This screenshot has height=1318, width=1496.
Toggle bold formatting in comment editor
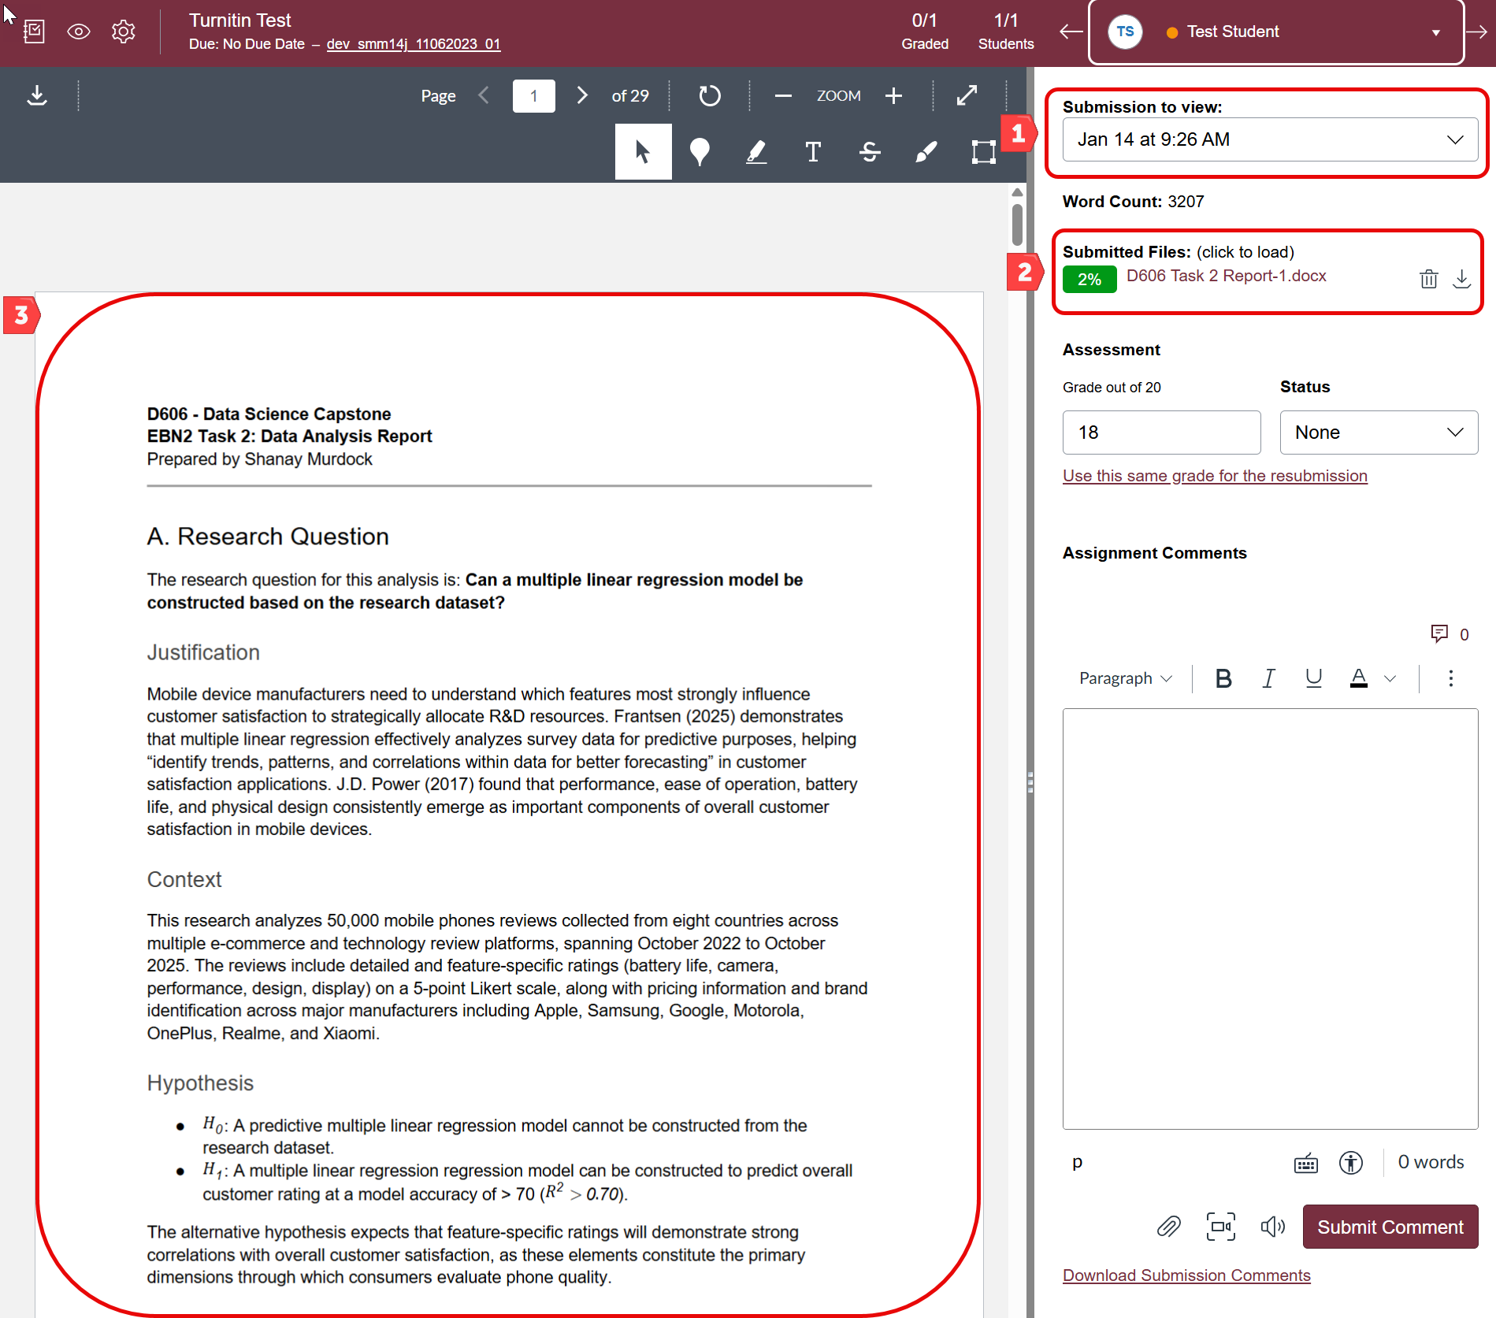[x=1223, y=678]
